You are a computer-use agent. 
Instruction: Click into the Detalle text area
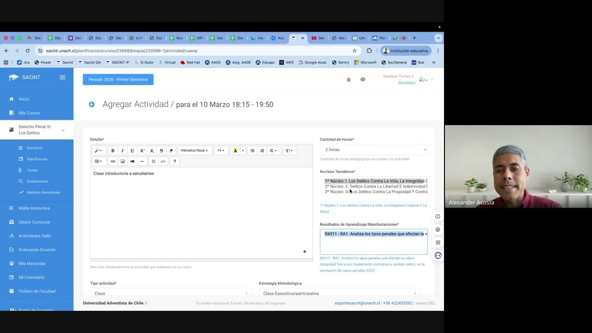[x=201, y=213]
